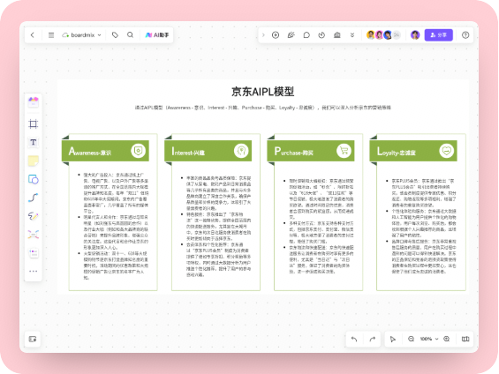Image resolution: width=499 pixels, height=374 pixels.
Task: Open your own profile avatar
Action: pyautogui.click(x=415, y=35)
